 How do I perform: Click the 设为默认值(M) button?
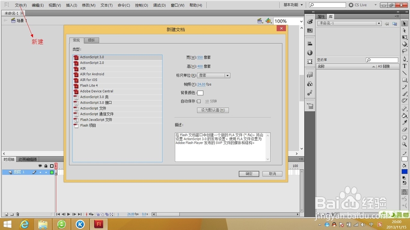(213, 110)
